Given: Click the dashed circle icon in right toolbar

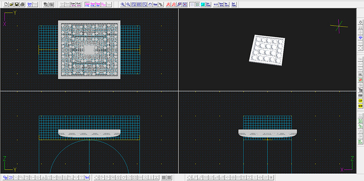Looking at the screenshot, I should click(x=360, y=48).
